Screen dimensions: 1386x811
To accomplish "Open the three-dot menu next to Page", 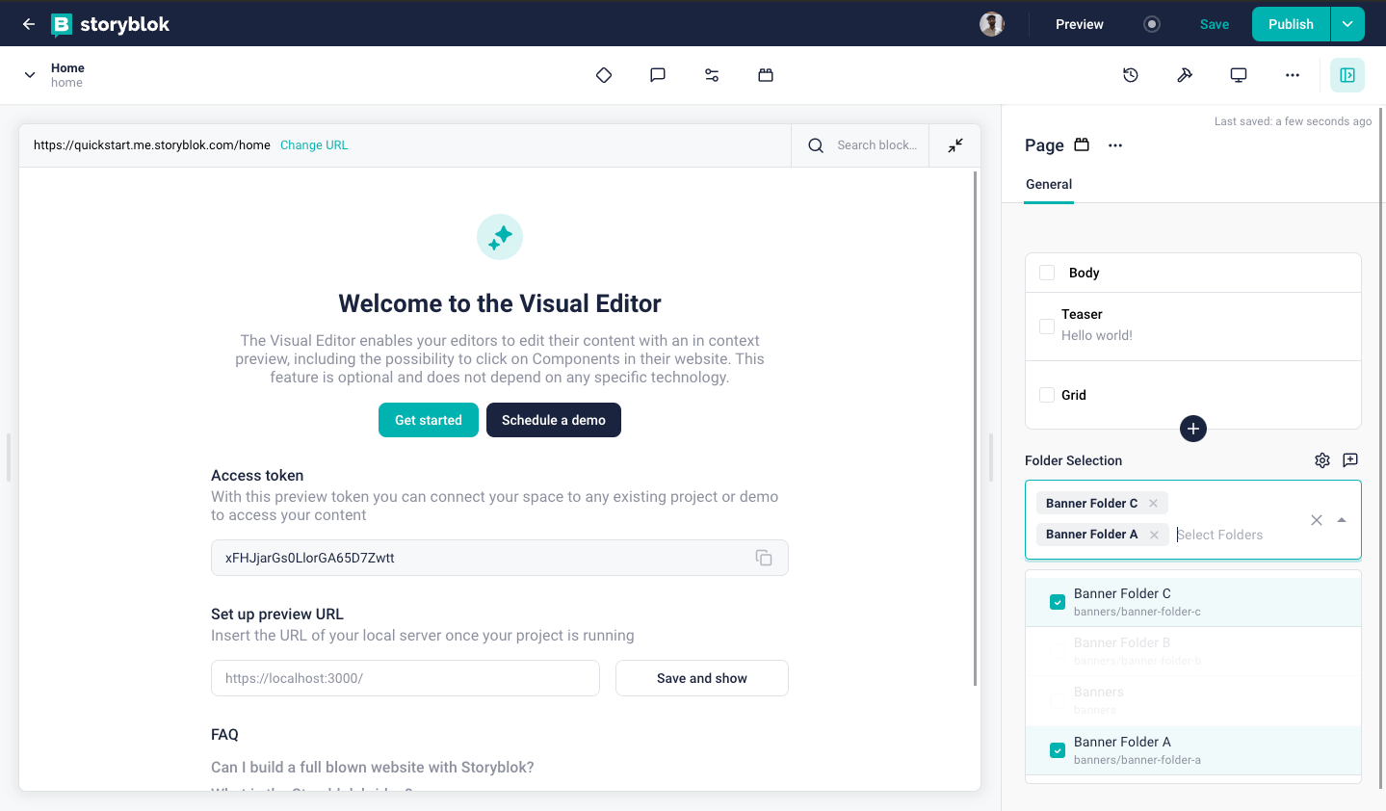I will click(x=1115, y=145).
